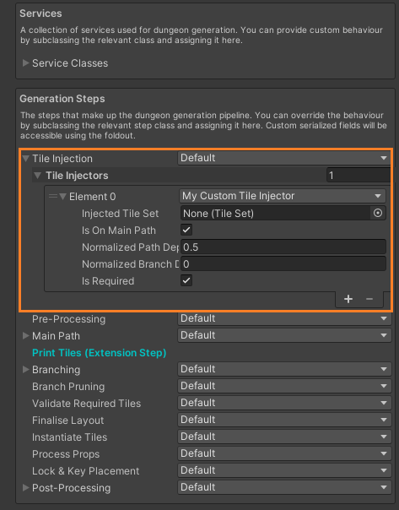The width and height of the screenshot is (399, 510).
Task: Toggle the Is On Main Path checkbox
Action: pyautogui.click(x=186, y=230)
